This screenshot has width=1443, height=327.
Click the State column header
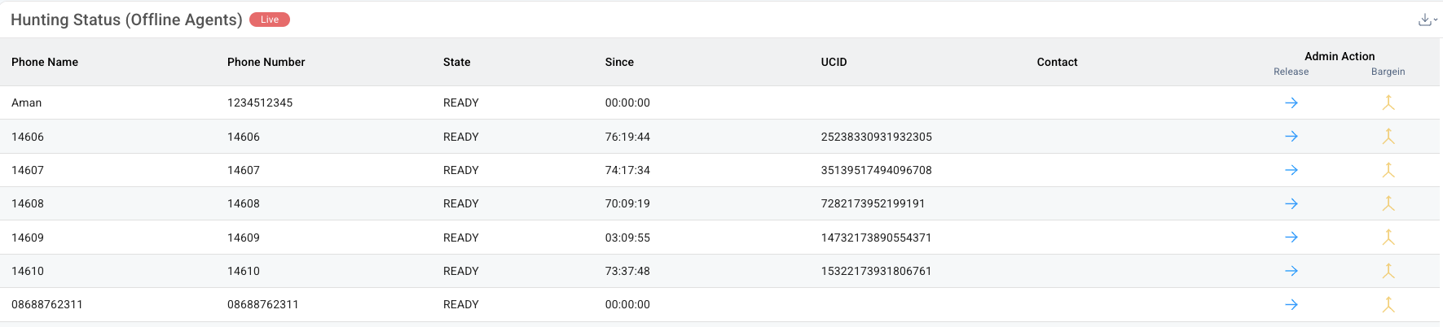pyautogui.click(x=457, y=62)
